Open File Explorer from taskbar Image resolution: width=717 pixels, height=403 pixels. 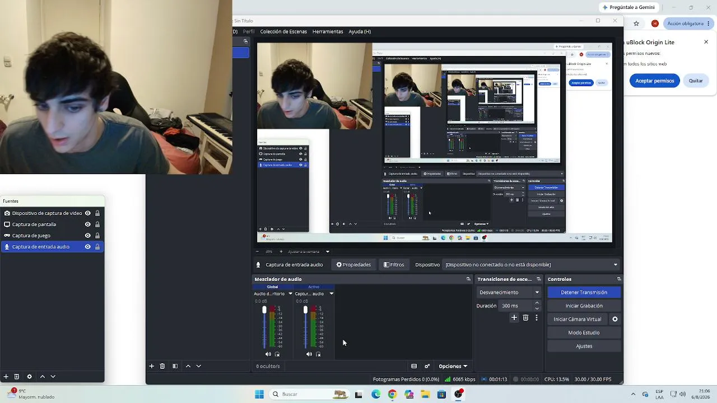tap(425, 394)
